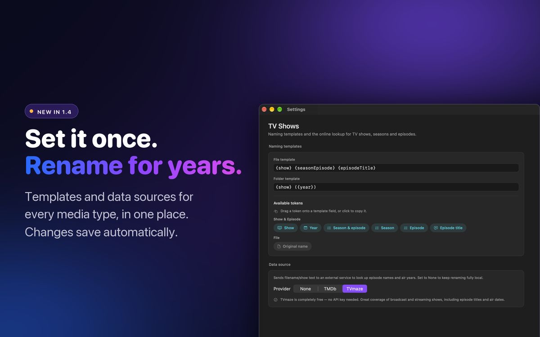
Task: Click the Settings window title
Action: point(296,109)
